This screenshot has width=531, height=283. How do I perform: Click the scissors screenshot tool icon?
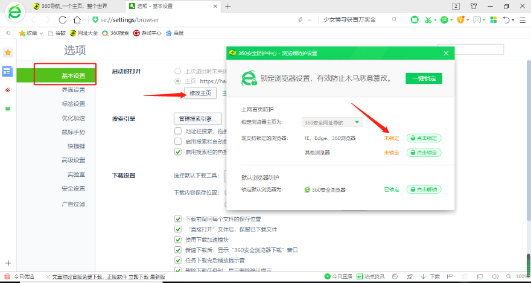click(x=427, y=20)
